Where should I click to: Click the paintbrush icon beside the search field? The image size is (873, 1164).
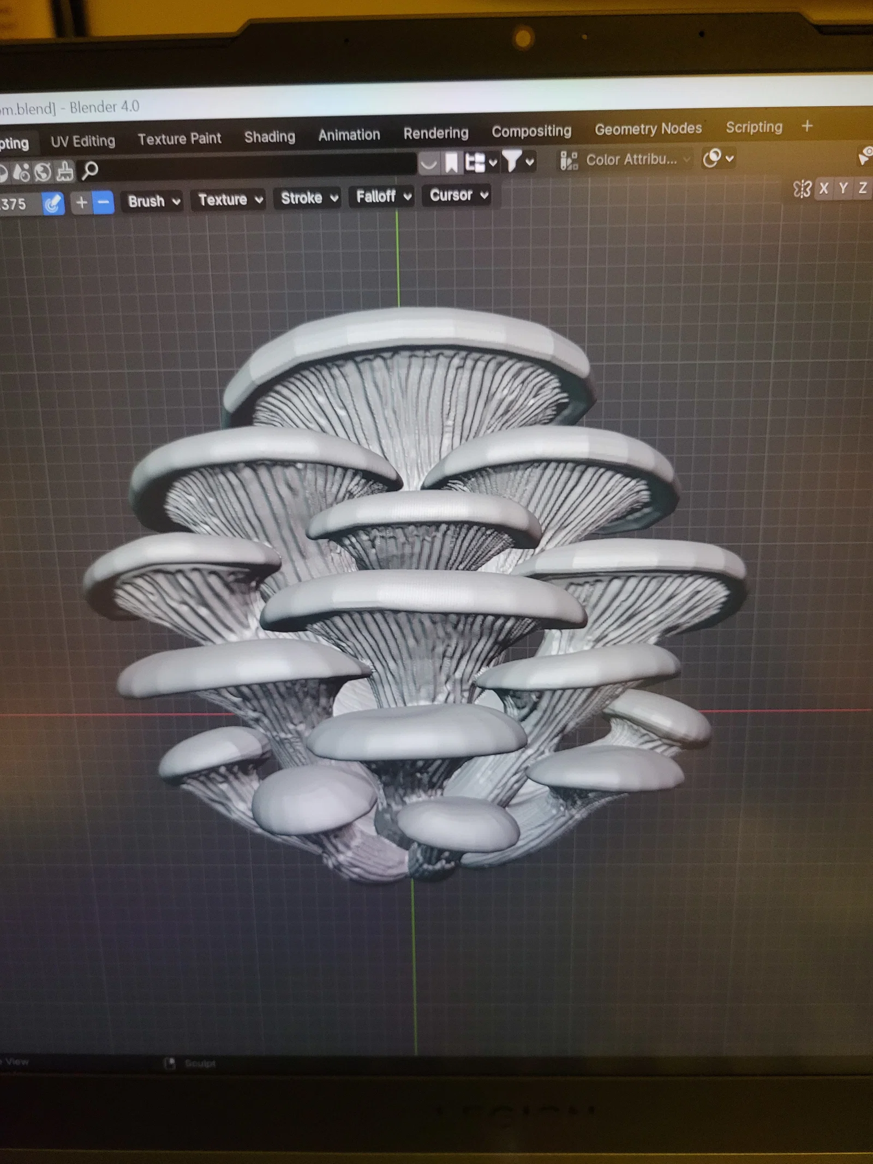click(65, 171)
